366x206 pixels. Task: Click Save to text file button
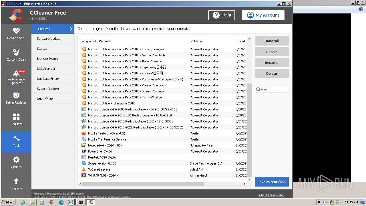[x=272, y=182]
